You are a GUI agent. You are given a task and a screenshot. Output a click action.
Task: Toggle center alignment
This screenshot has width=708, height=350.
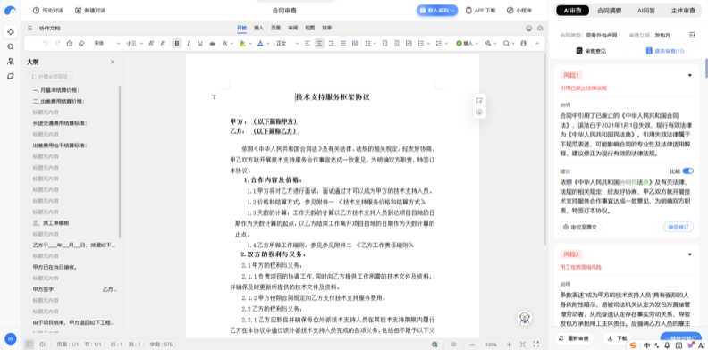click(x=319, y=43)
